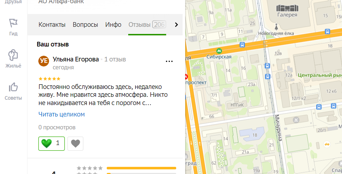Open the Галерея mall icon on map

pyautogui.click(x=287, y=8)
